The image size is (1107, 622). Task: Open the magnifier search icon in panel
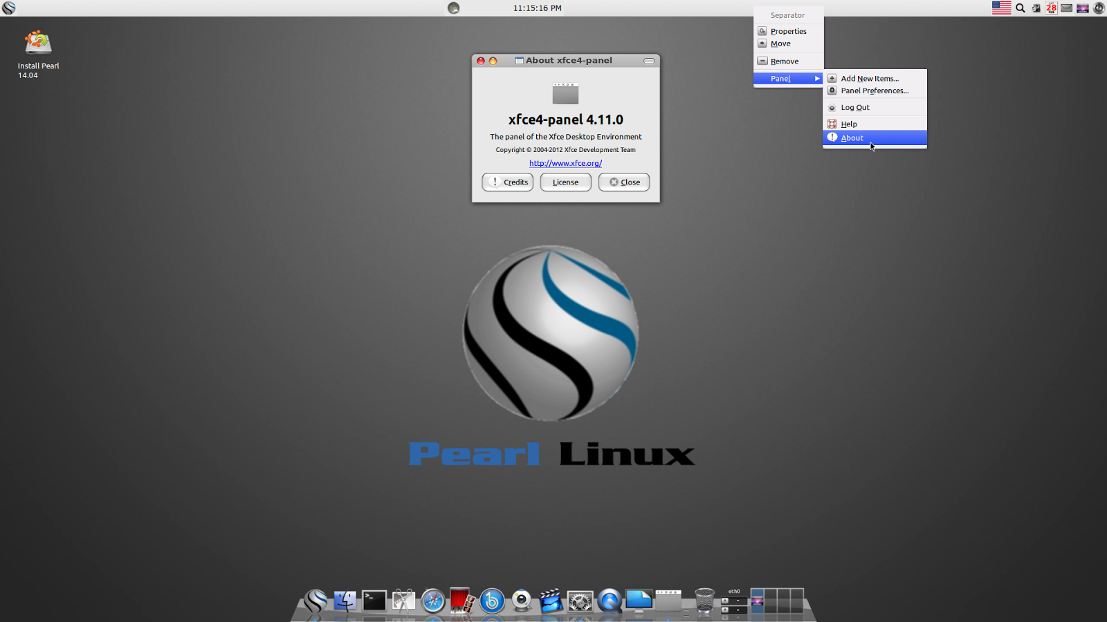point(1020,8)
